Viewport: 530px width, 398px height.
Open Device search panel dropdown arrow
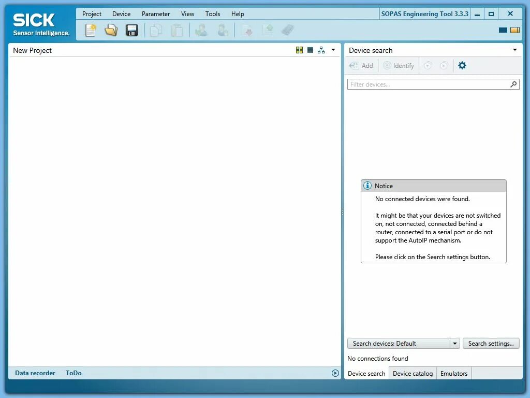515,50
